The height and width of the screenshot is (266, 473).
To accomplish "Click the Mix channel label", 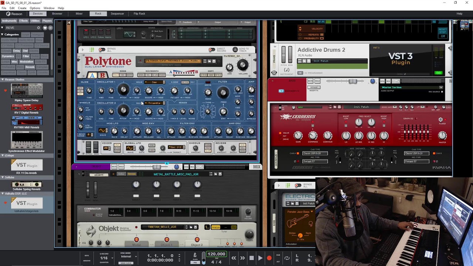I will click(257, 167).
